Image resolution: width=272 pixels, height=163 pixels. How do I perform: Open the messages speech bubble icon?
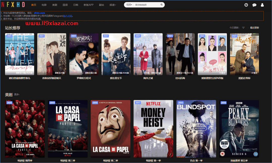[254, 5]
